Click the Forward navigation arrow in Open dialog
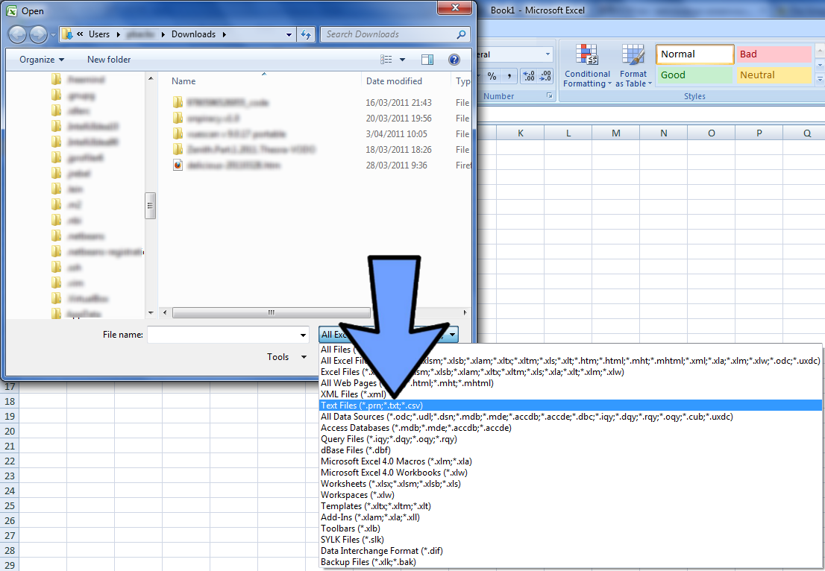The image size is (825, 571). 38,35
